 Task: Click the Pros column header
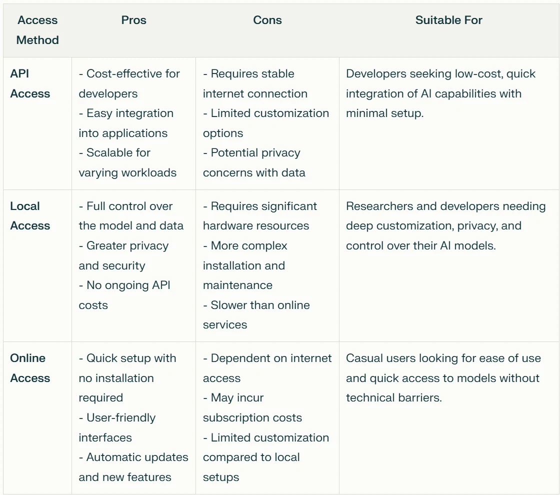point(133,20)
